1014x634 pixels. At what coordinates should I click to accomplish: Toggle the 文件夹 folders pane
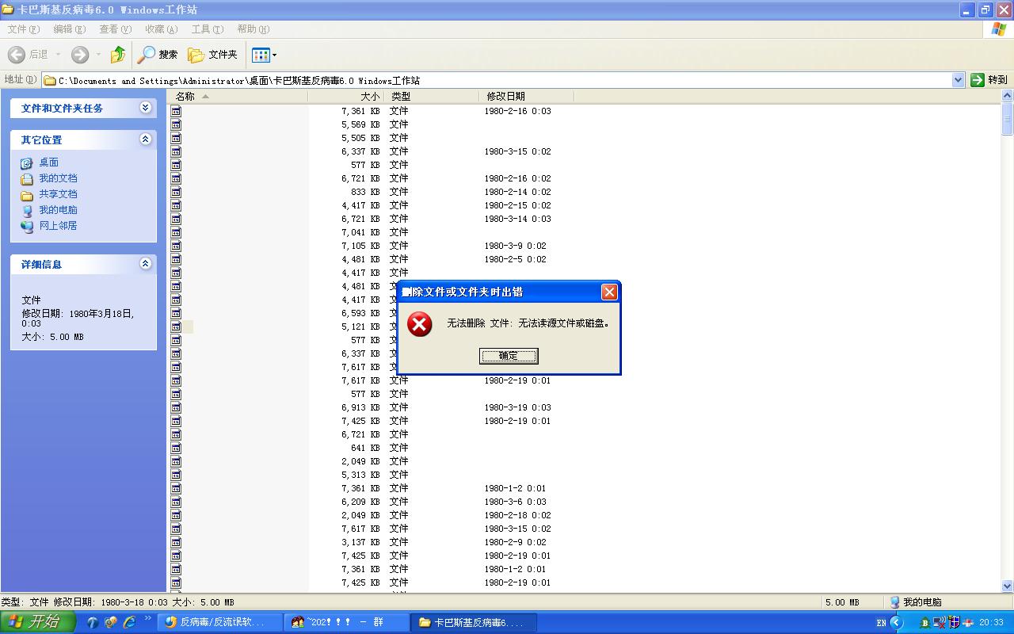tap(212, 55)
